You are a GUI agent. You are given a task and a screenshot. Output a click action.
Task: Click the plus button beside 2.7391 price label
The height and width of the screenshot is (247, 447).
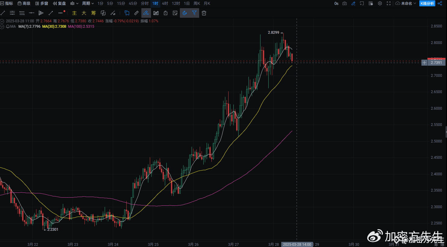[424, 63]
